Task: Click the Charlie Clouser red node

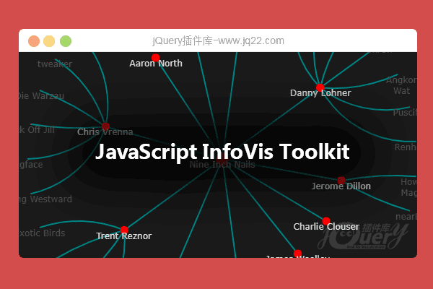Action: click(326, 221)
